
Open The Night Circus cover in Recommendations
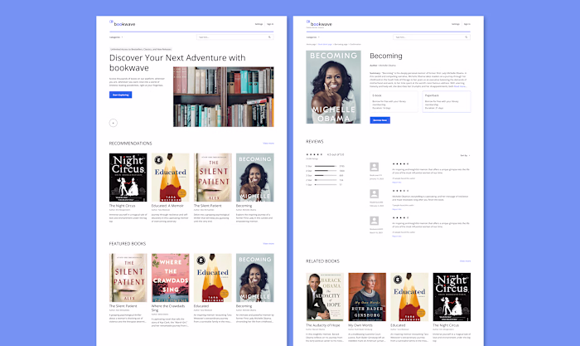128,178
